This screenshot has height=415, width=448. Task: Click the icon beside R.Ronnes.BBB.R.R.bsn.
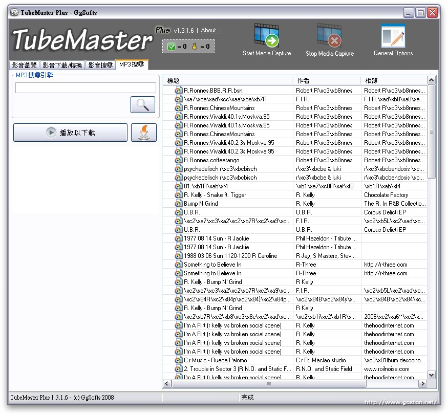(x=178, y=91)
